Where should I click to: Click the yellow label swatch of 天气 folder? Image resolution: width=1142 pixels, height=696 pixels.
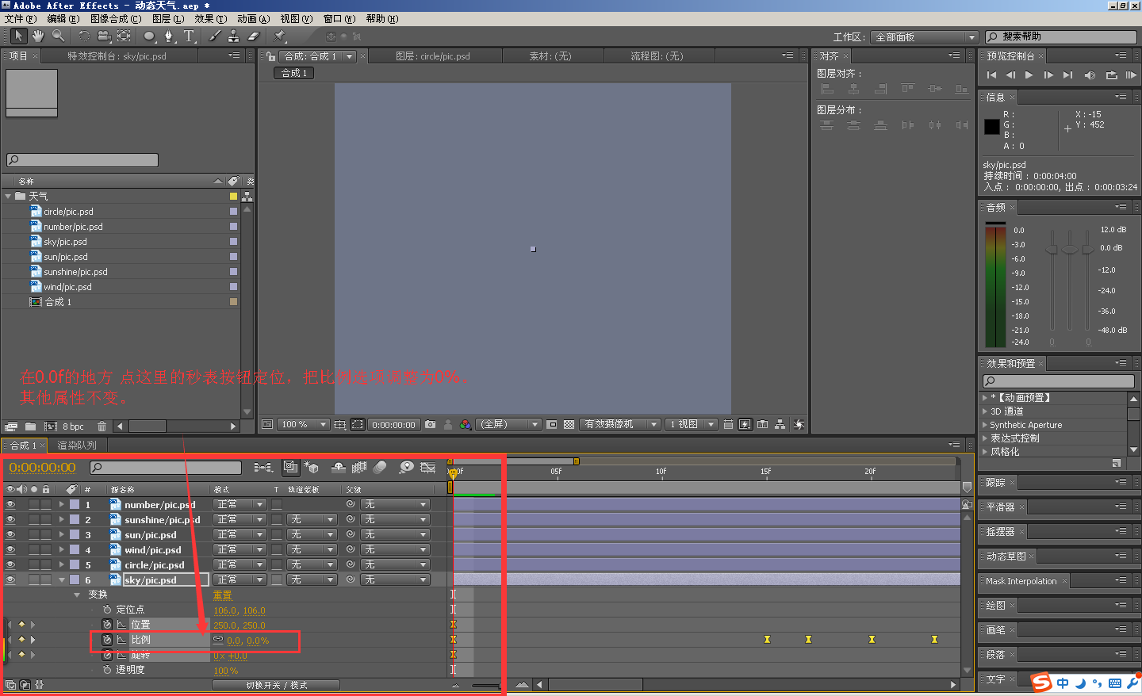tap(233, 196)
